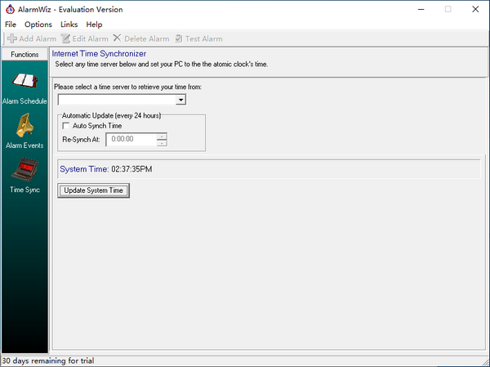Click the Re-Synch At time field
Viewport: 490px width, 367px height.
[131, 139]
